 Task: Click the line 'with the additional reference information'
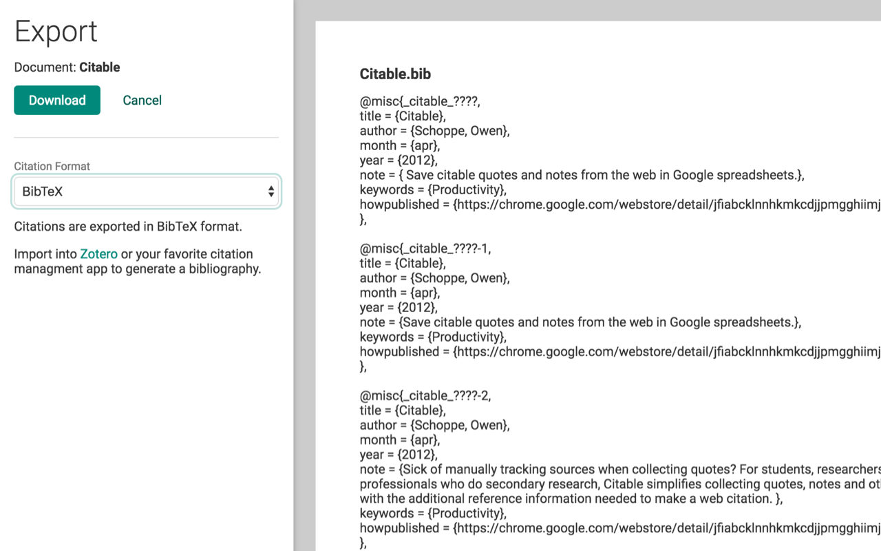click(571, 499)
